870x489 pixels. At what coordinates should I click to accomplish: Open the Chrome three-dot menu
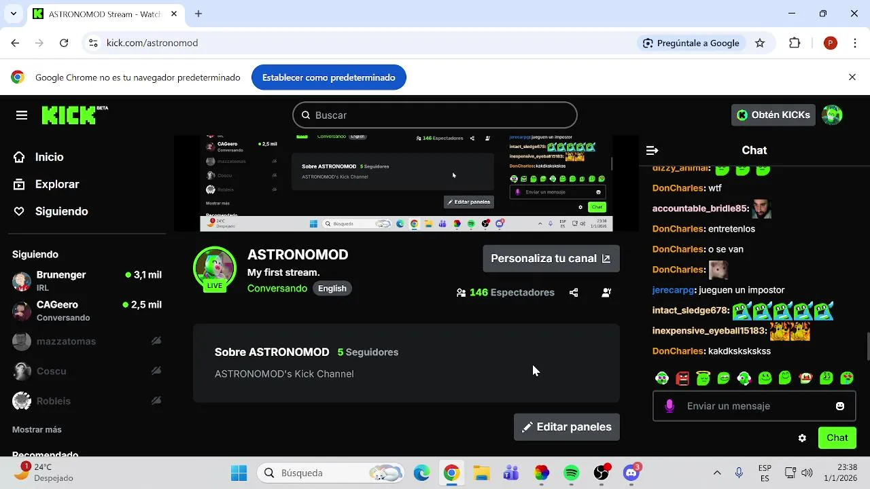(854, 43)
